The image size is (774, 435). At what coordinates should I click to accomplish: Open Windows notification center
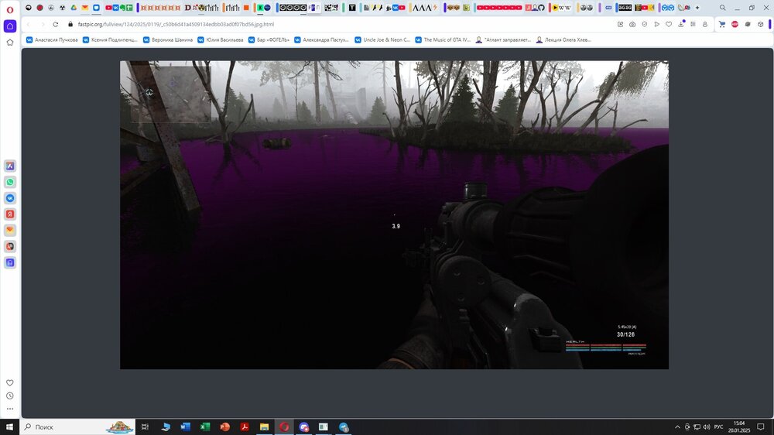(761, 426)
